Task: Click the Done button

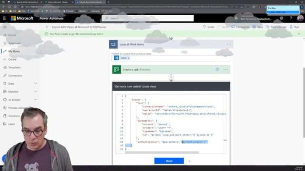Action: tap(169, 161)
